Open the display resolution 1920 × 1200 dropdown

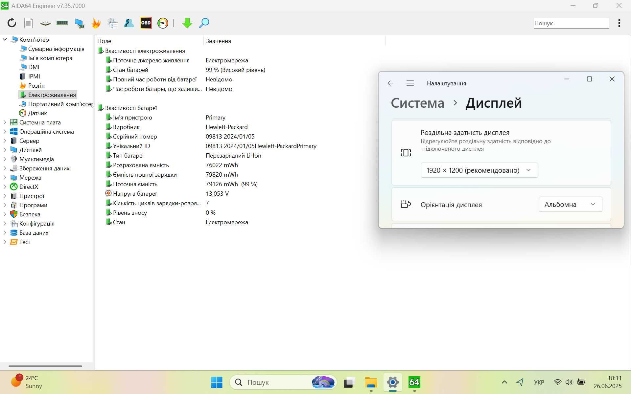[479, 170]
